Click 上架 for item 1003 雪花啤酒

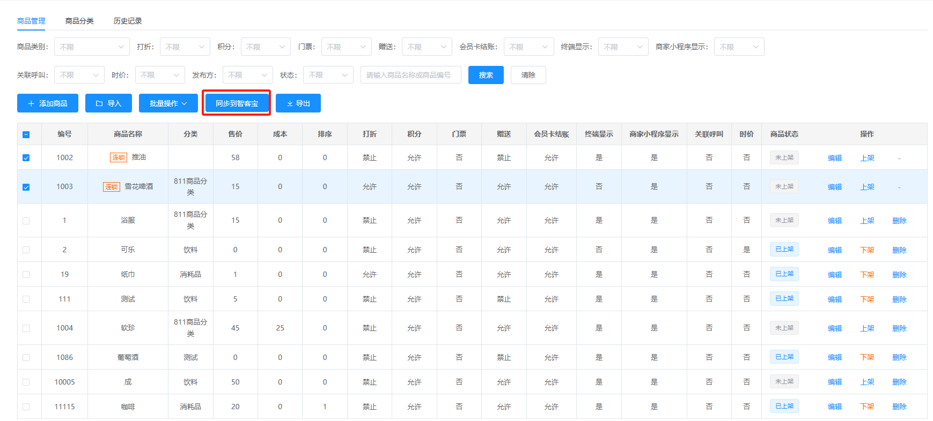click(867, 187)
